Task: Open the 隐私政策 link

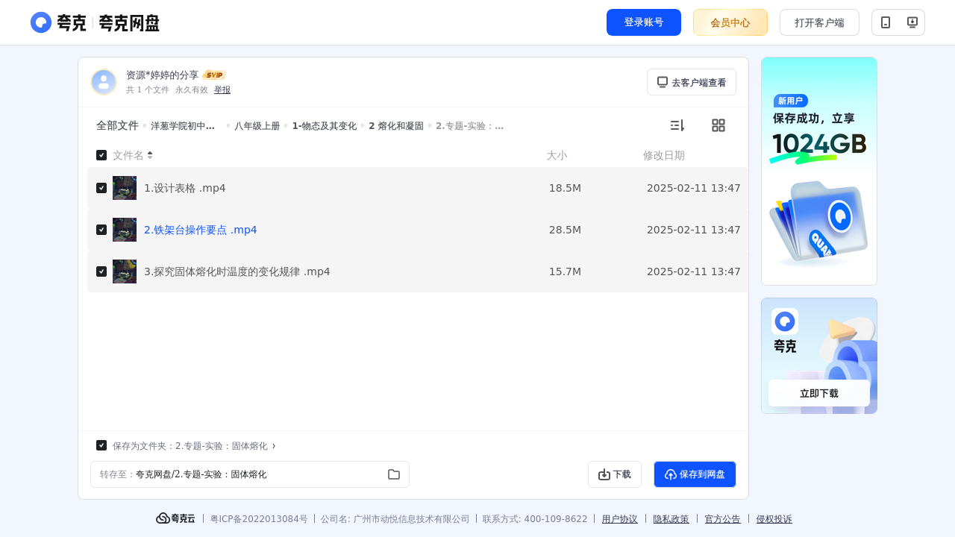Action: 671,519
